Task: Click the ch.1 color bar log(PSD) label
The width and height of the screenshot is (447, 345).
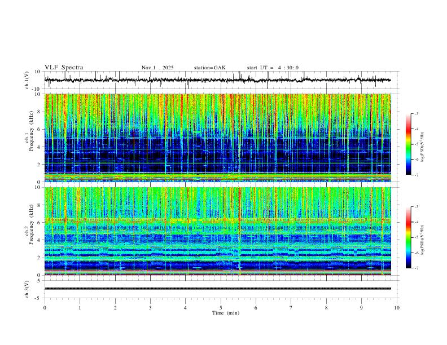Action: (x=423, y=147)
